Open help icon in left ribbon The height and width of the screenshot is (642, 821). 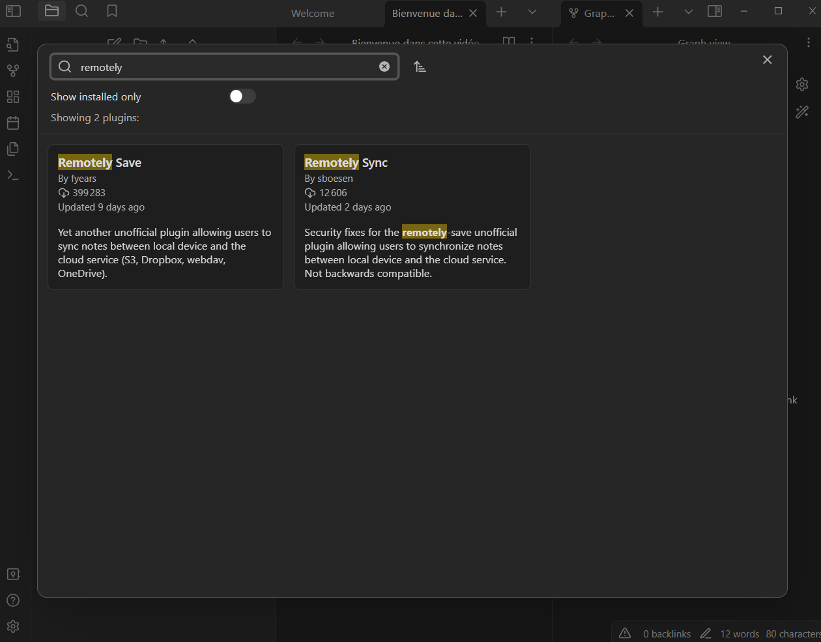[13, 600]
